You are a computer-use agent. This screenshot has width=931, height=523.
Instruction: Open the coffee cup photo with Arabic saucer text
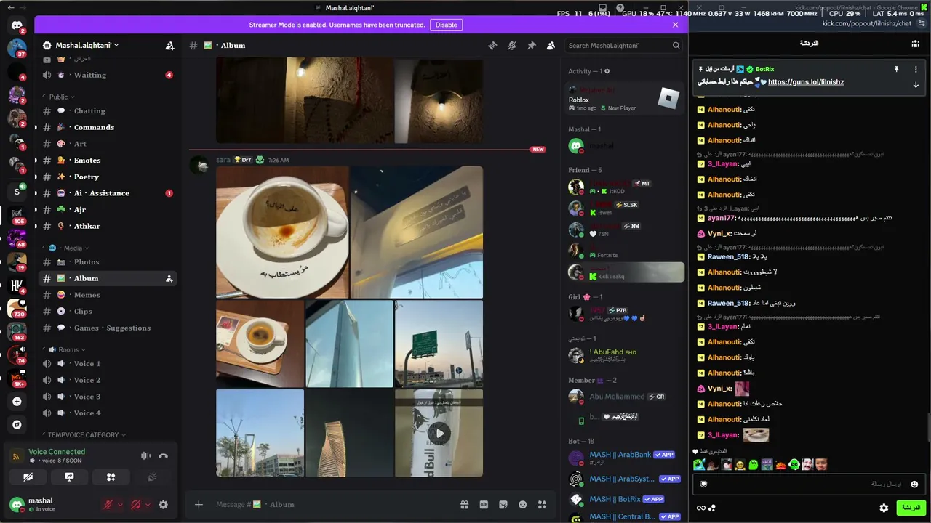click(282, 232)
